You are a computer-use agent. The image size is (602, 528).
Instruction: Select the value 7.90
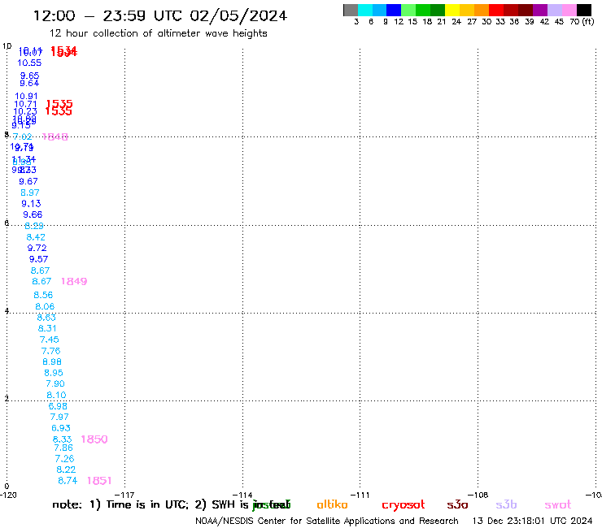point(55,384)
